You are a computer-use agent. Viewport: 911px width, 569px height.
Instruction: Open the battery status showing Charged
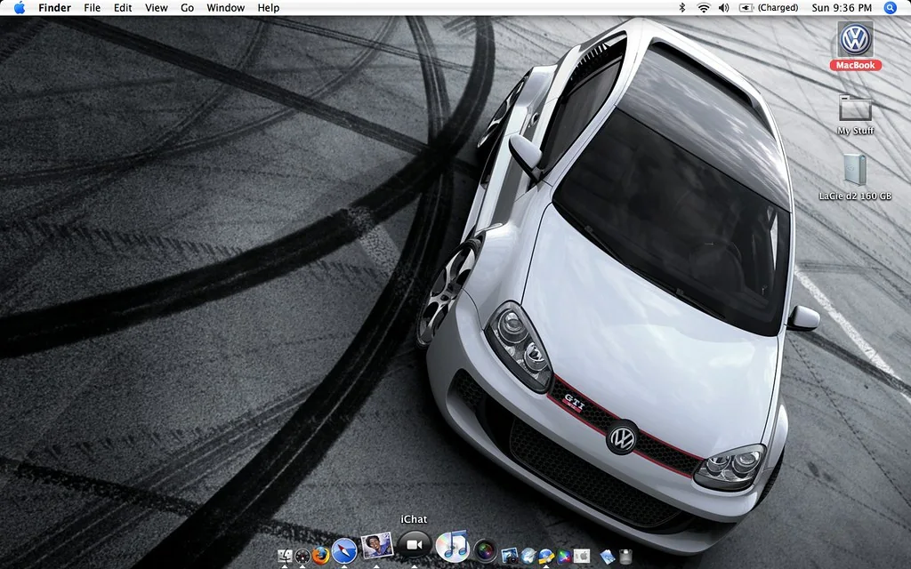coord(768,7)
